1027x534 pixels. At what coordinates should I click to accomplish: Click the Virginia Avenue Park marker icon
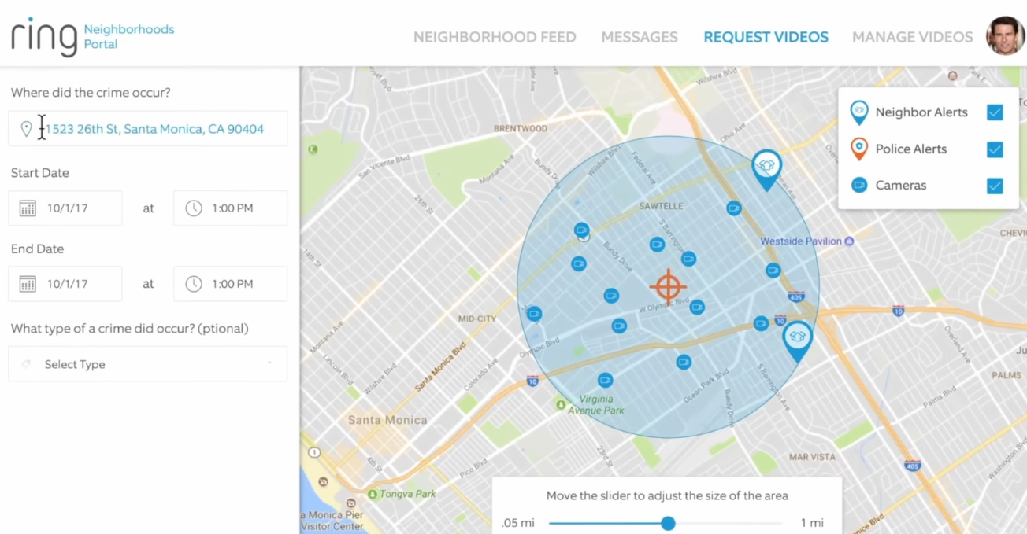click(x=561, y=404)
